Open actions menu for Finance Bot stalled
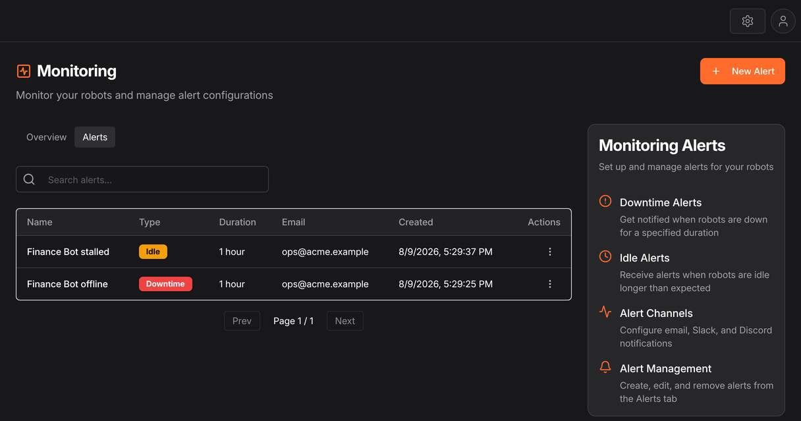Viewport: 801px width, 421px height. click(x=550, y=252)
